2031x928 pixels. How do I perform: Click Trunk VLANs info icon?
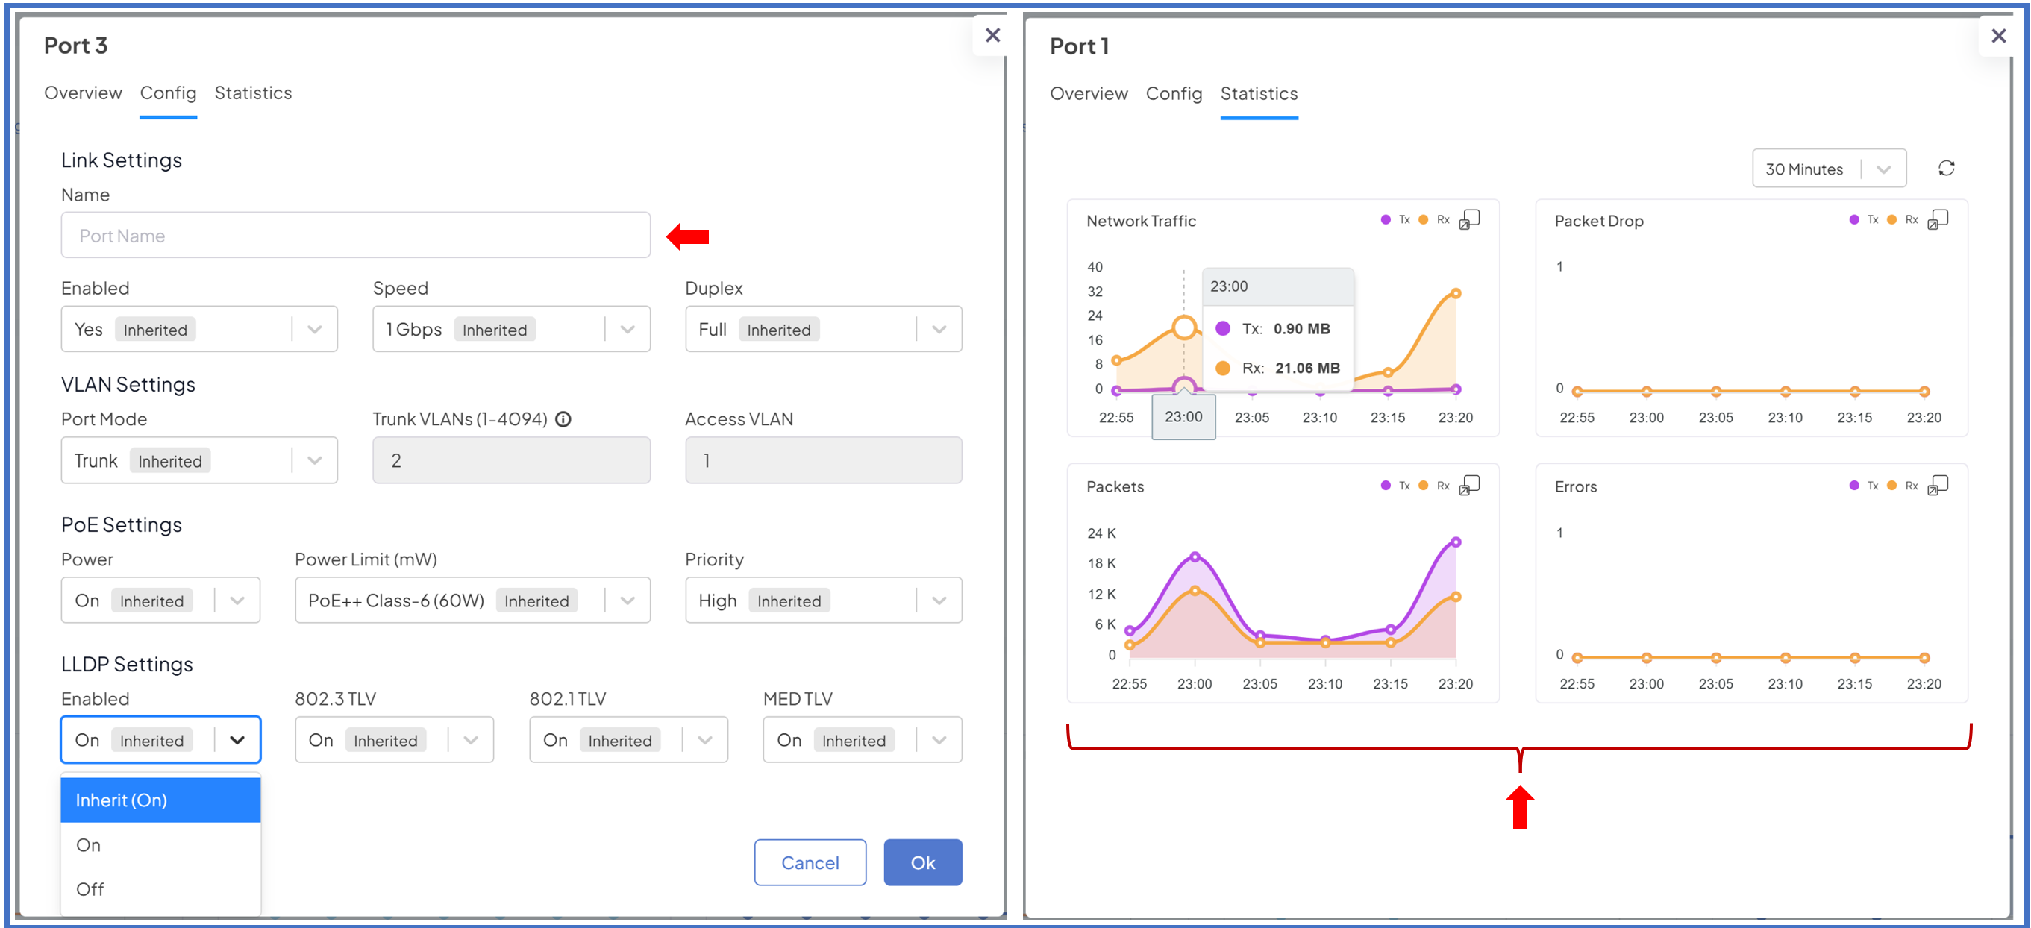[x=563, y=419]
